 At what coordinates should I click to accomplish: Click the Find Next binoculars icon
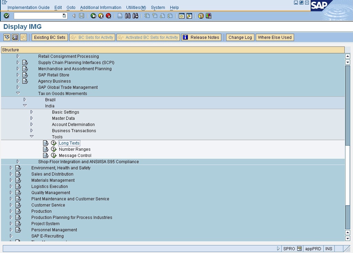pyautogui.click(x=135, y=16)
